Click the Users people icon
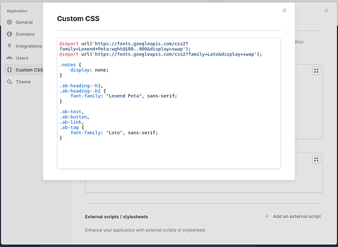 pos(9,58)
